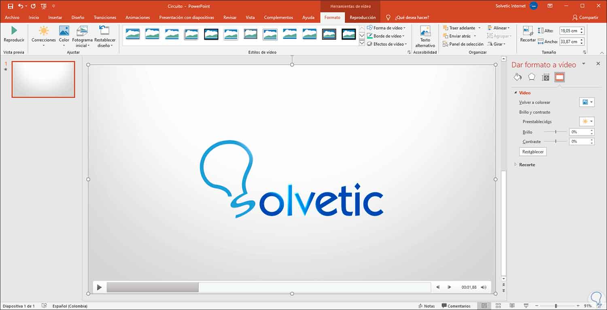Open the Archivo menu
The image size is (607, 310).
(x=12, y=17)
